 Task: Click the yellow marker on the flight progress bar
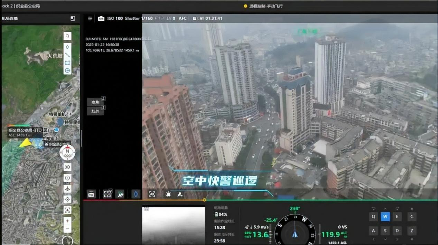204,200
